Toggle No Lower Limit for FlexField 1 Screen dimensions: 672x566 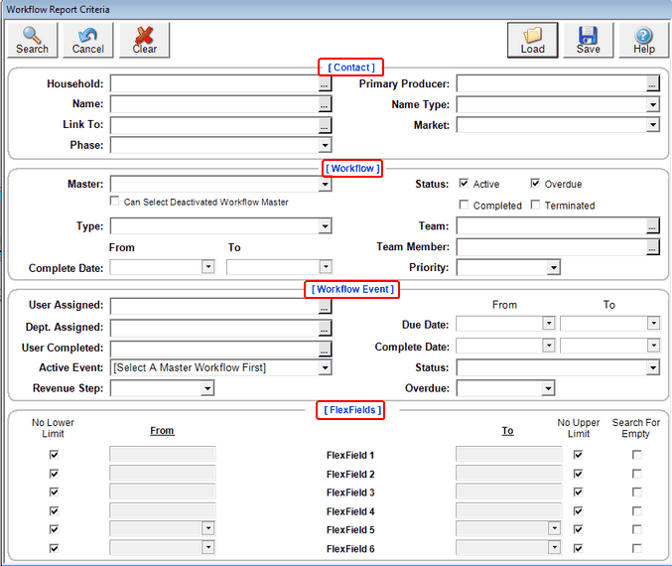(54, 455)
